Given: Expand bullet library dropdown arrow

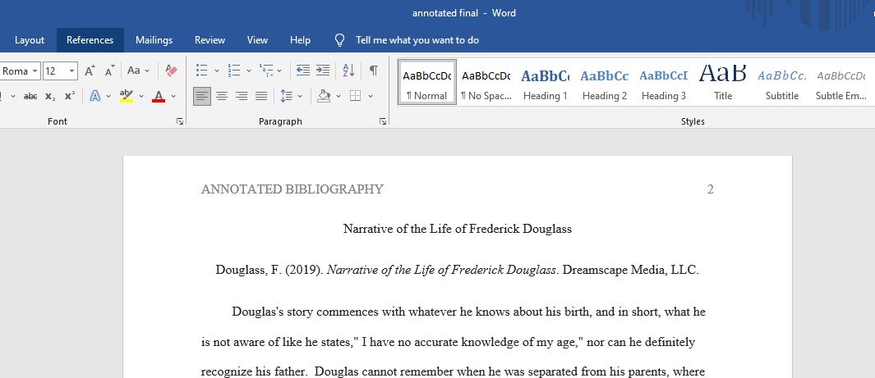Looking at the screenshot, I should coord(217,71).
